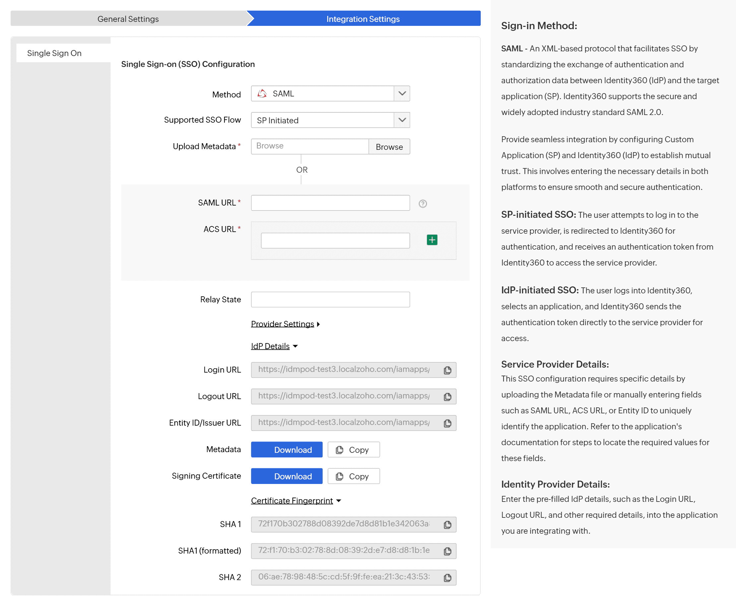Focus the SAML URL input field
Image resolution: width=736 pixels, height=596 pixels.
tap(330, 203)
